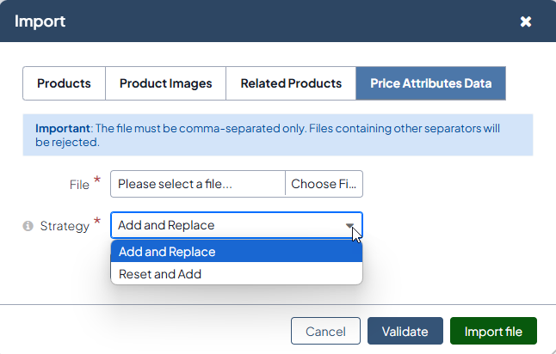The height and width of the screenshot is (354, 556).
Task: Switch to the Products tab
Action: click(x=64, y=84)
